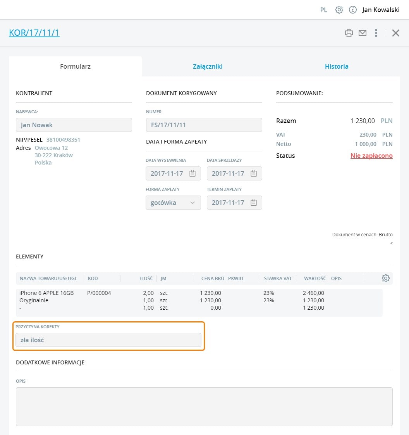Send document by email envelope icon
Image resolution: width=409 pixels, height=435 pixels.
click(363, 33)
